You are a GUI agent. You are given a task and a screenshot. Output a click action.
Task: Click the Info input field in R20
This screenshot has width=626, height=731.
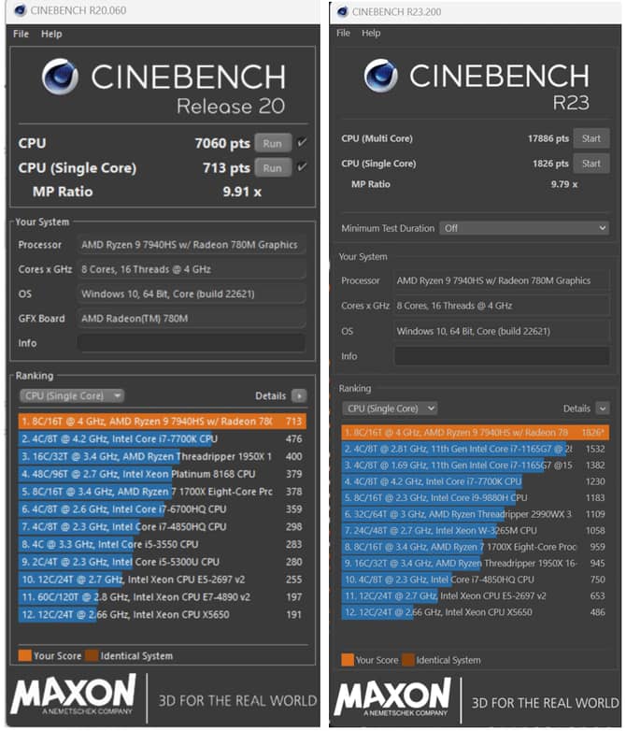(x=192, y=343)
